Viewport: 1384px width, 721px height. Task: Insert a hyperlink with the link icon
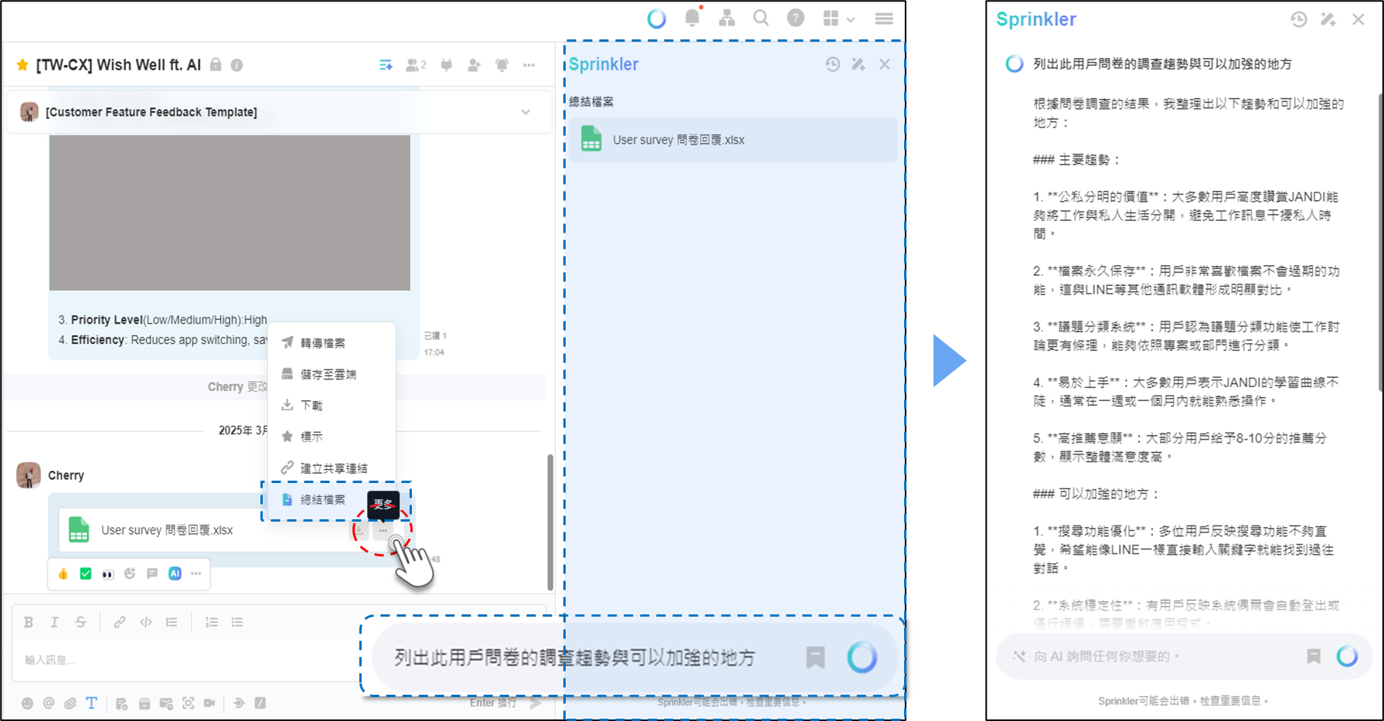click(x=120, y=622)
